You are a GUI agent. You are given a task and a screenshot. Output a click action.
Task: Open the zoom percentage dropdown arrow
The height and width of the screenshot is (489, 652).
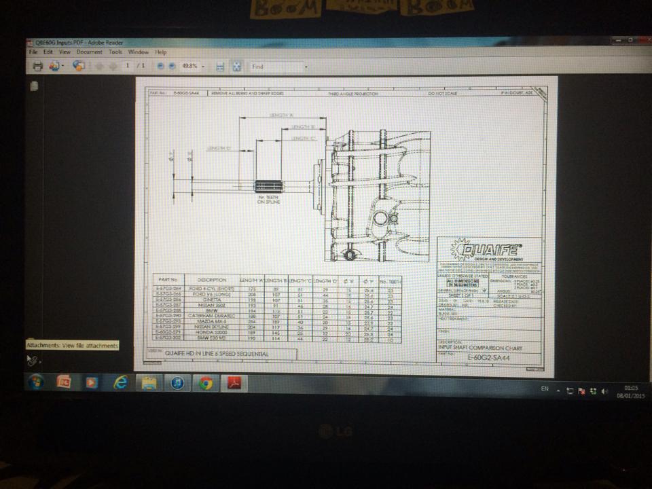coord(203,67)
